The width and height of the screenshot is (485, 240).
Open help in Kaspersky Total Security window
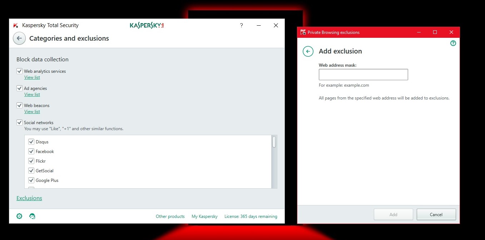tap(241, 25)
